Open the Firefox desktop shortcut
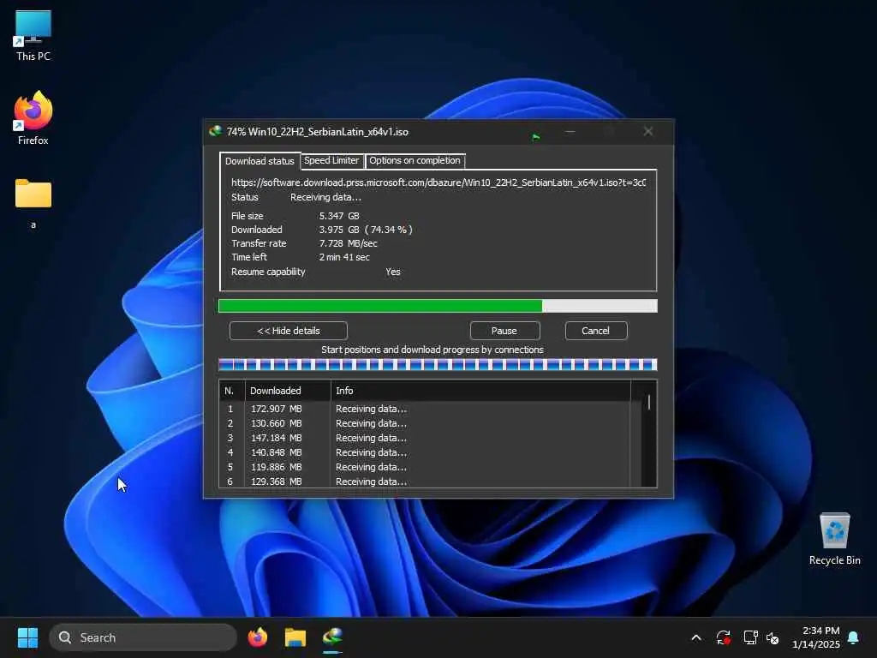The image size is (877, 658). pos(33,118)
